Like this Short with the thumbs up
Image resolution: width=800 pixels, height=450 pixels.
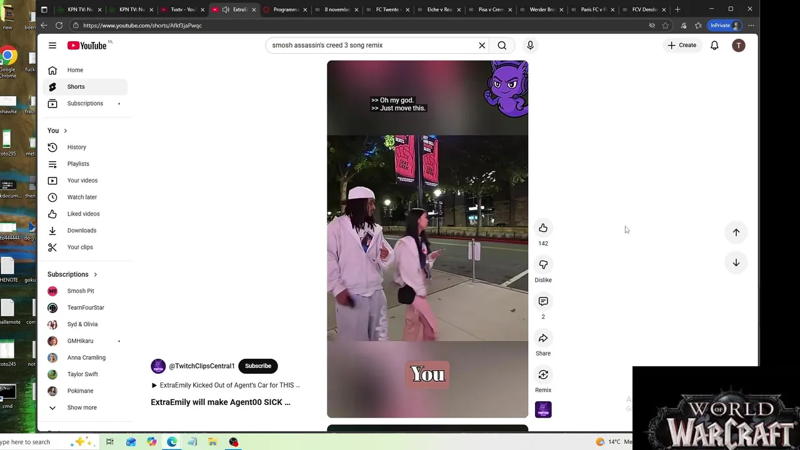pyautogui.click(x=543, y=228)
